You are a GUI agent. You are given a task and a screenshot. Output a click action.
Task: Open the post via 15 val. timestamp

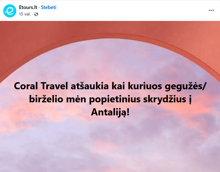pos(25,14)
